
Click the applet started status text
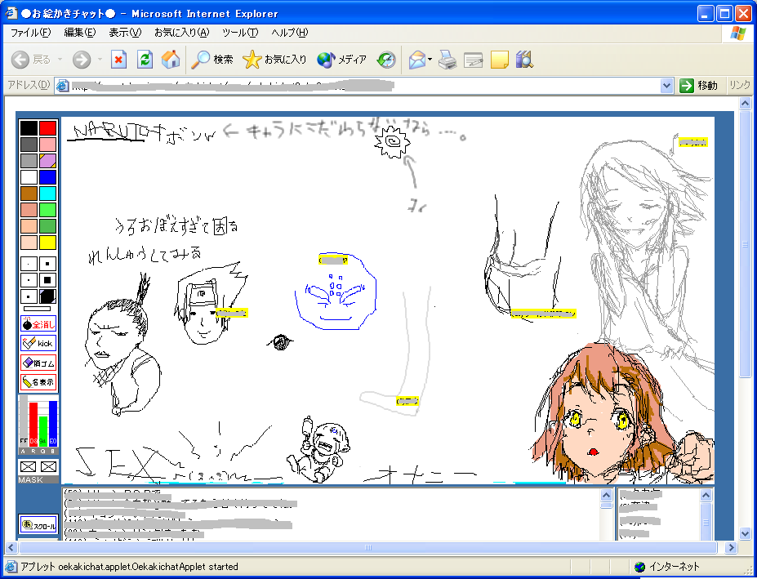tap(129, 567)
